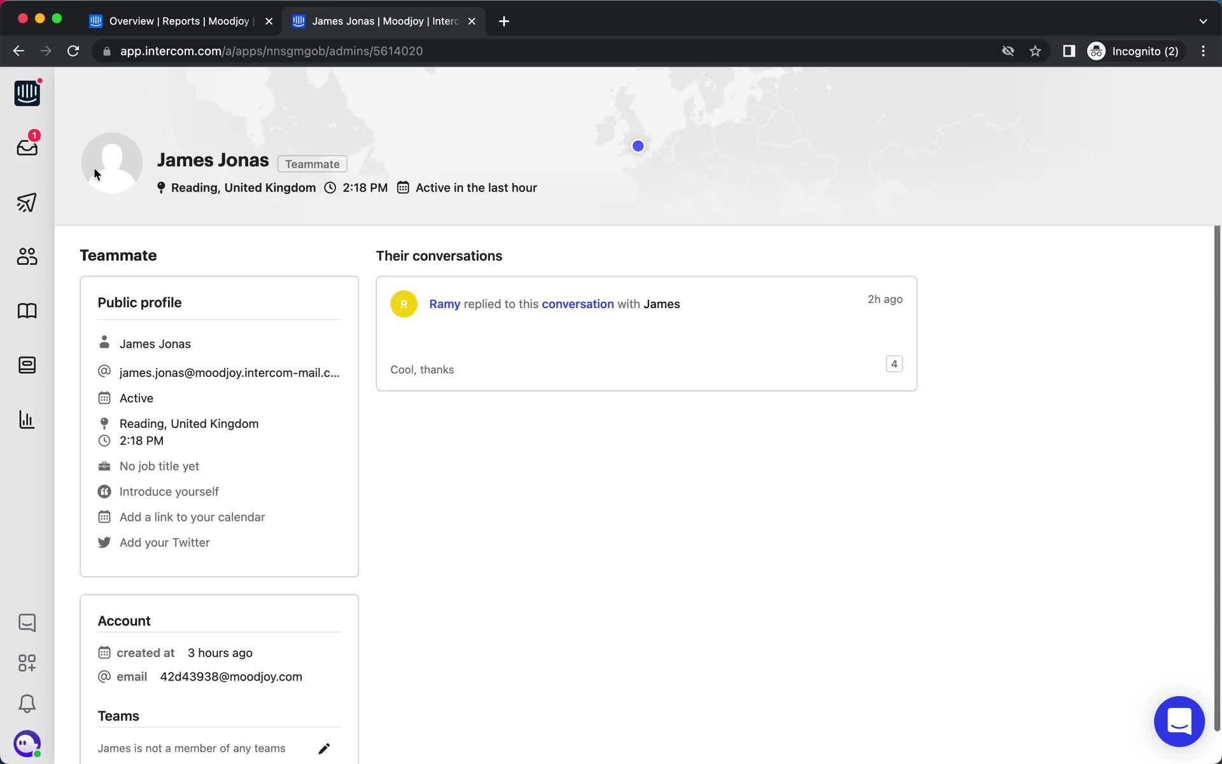Expand the Teams section panel
This screenshot has height=764, width=1222.
click(x=118, y=716)
